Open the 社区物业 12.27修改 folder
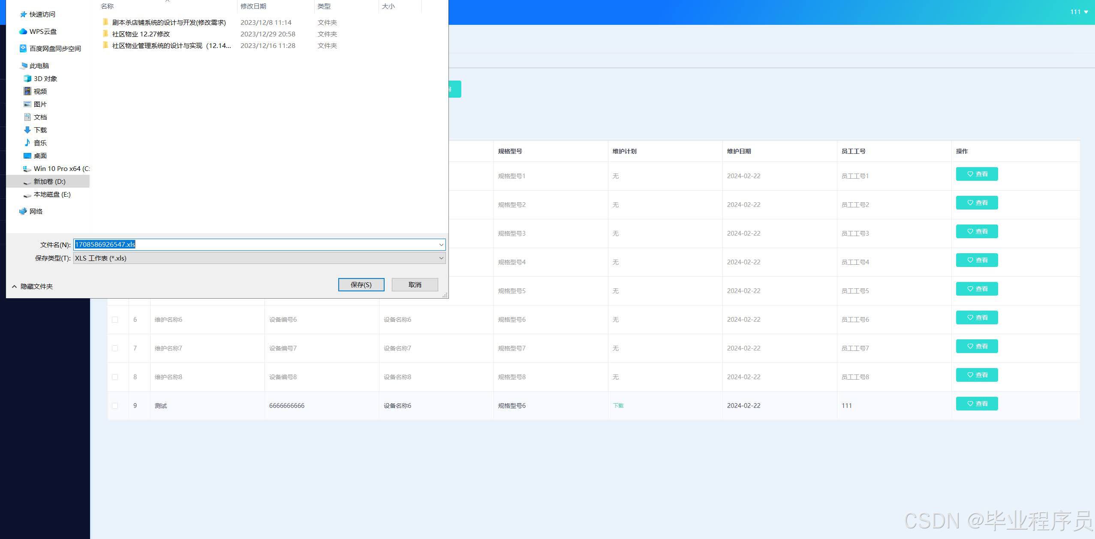Image resolution: width=1095 pixels, height=539 pixels. click(x=141, y=34)
